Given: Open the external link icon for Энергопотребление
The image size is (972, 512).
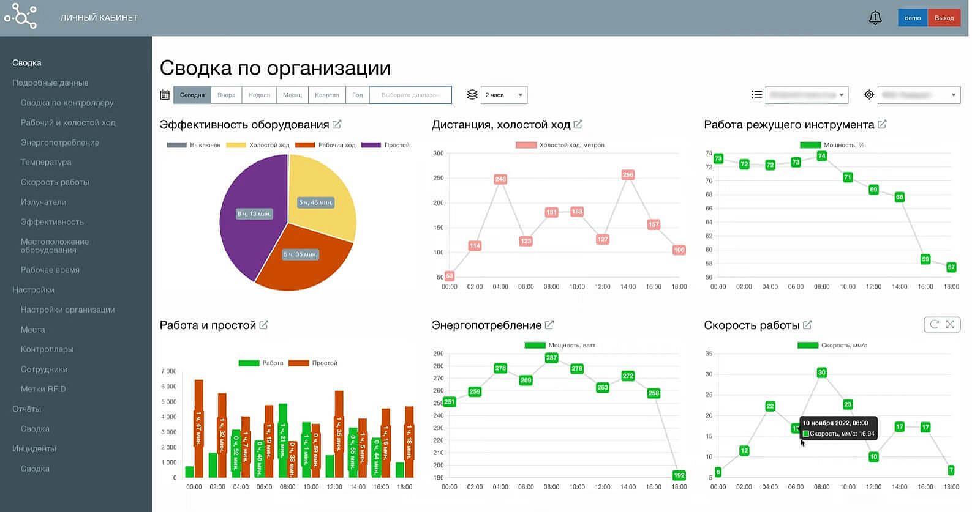Looking at the screenshot, I should pos(549,325).
